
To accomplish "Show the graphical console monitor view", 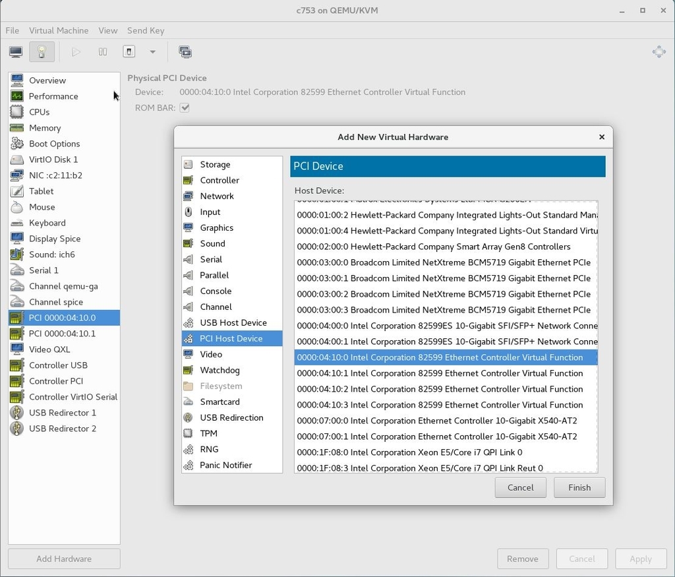I will 16,52.
